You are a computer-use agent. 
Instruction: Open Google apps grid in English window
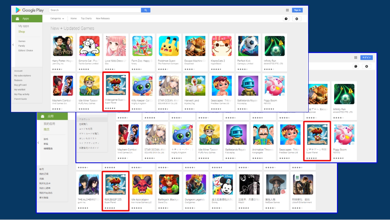pos(287,10)
